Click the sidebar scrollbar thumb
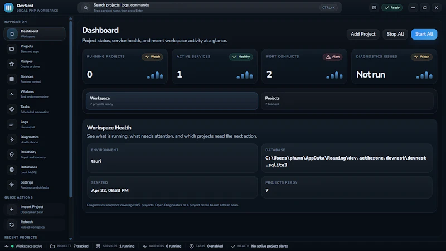This screenshot has height=251, width=446. tap(71, 109)
